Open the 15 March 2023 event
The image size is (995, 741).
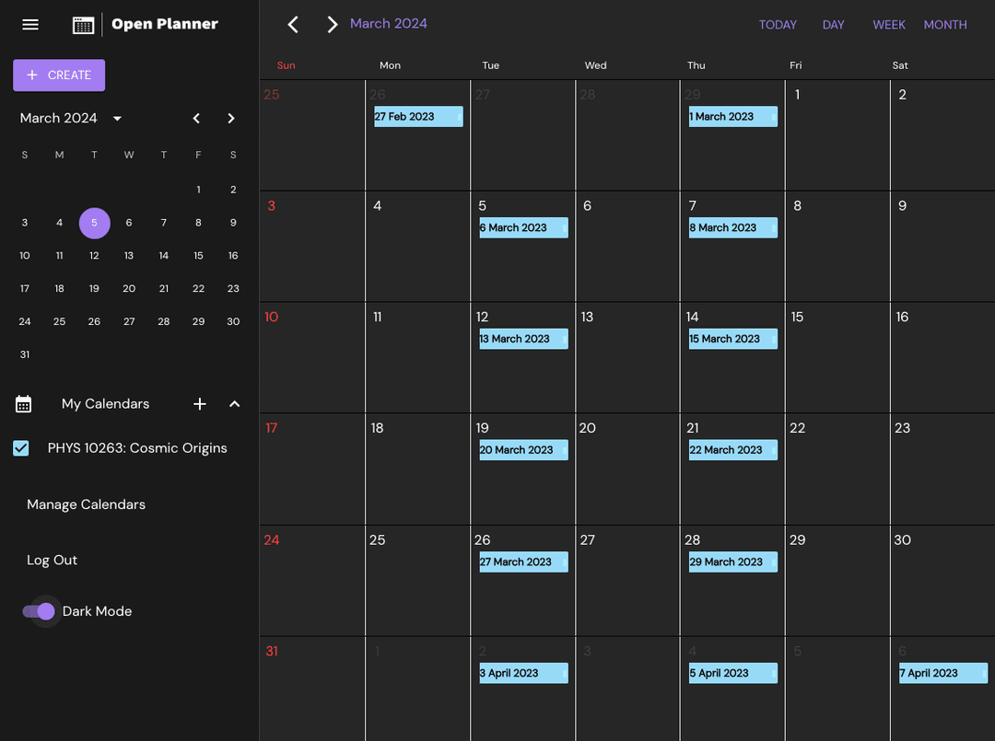pos(732,339)
